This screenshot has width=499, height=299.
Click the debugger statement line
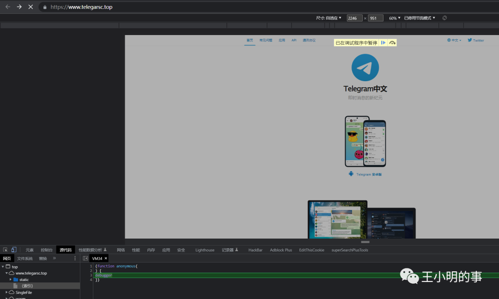104,275
